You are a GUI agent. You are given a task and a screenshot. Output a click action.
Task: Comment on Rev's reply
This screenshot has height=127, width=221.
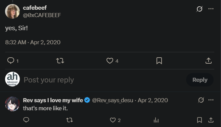(x=26, y=120)
